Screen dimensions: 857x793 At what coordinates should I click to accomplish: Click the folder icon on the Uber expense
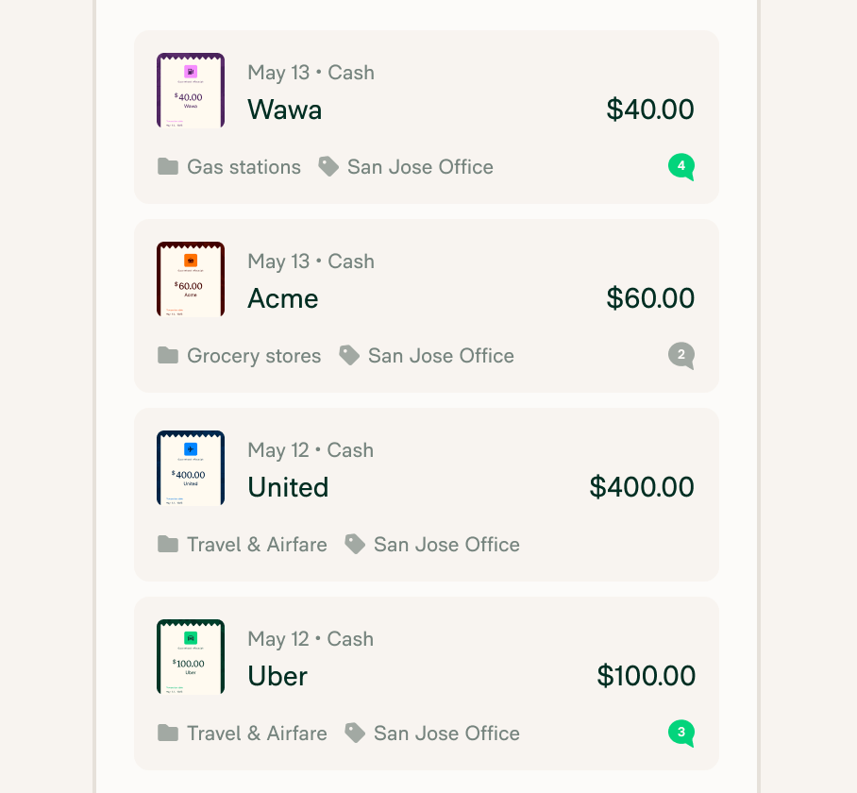[168, 734]
